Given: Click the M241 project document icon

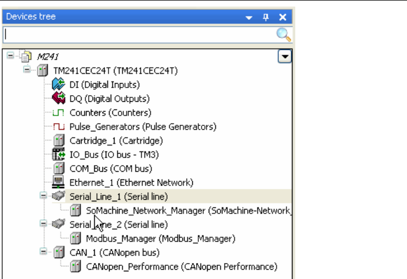Looking at the screenshot, I should pyautogui.click(x=26, y=56).
